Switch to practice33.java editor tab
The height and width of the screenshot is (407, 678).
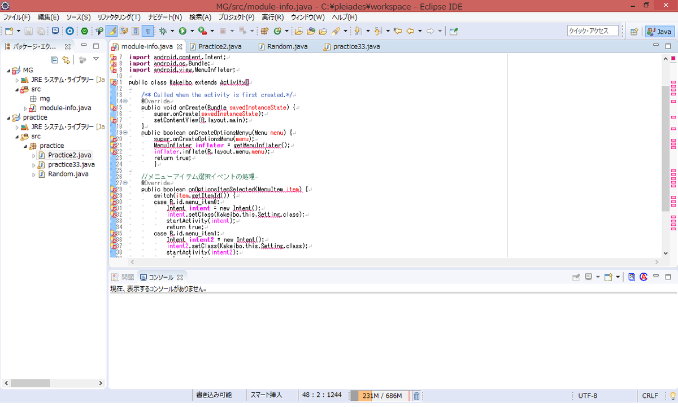(x=351, y=46)
